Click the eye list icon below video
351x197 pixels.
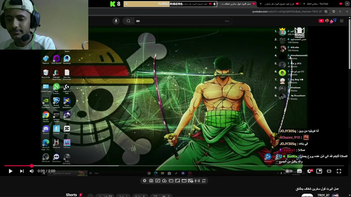191,181
